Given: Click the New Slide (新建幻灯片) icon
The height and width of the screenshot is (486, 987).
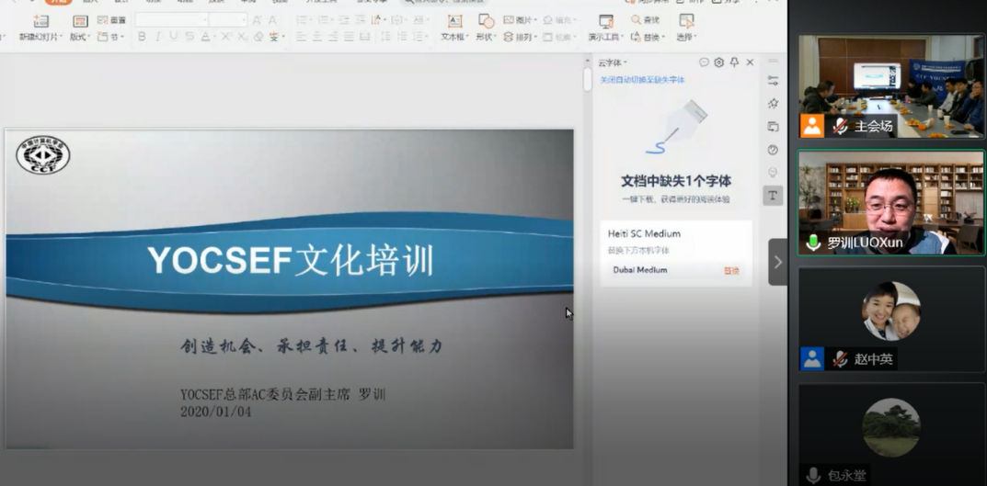Looking at the screenshot, I should [x=40, y=21].
